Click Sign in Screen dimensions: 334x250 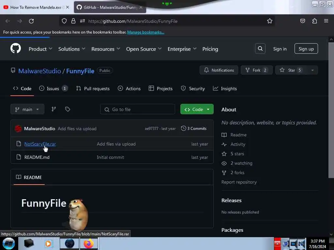(x=280, y=49)
